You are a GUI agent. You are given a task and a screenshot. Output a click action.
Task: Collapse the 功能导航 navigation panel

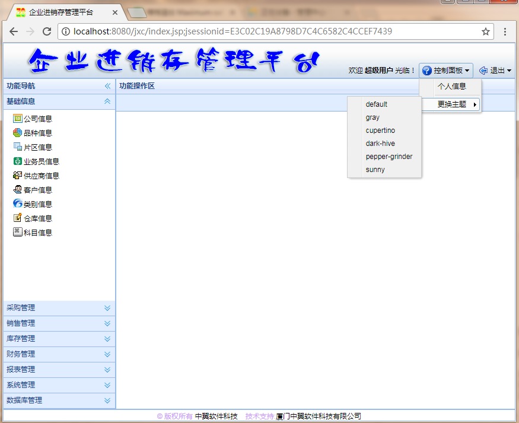pyautogui.click(x=107, y=85)
